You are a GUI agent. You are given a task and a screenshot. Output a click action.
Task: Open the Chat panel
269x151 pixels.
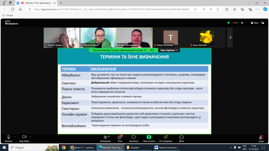coord(120,139)
